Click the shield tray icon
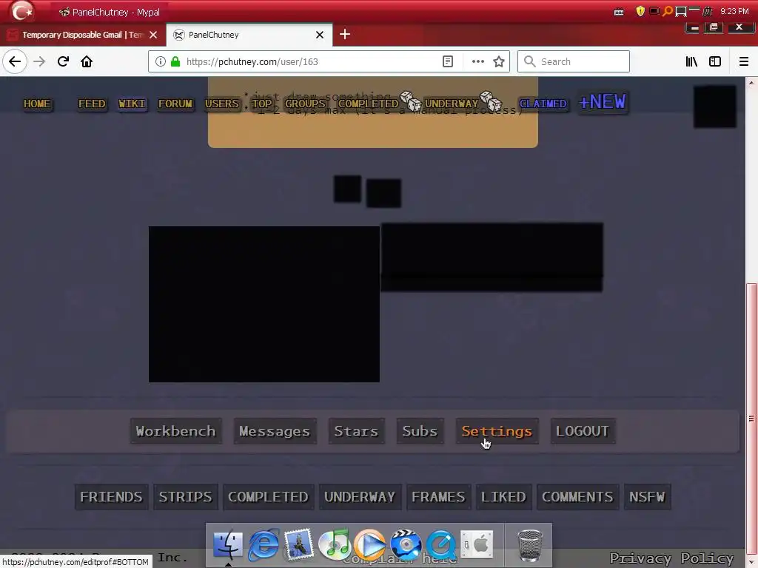 640,11
